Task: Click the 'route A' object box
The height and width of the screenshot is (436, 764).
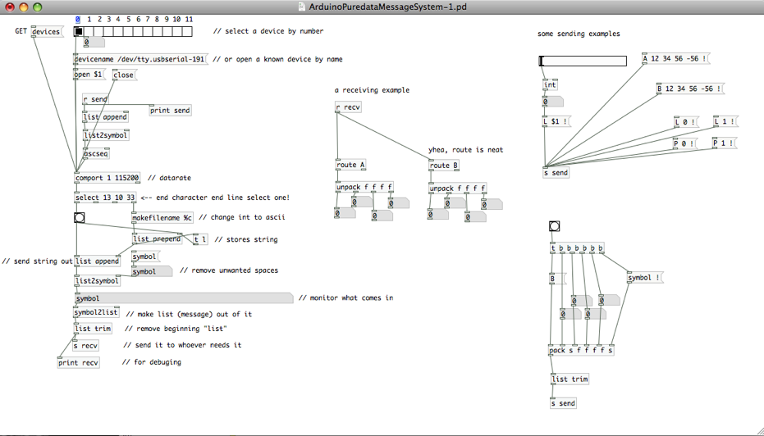Action: point(350,166)
